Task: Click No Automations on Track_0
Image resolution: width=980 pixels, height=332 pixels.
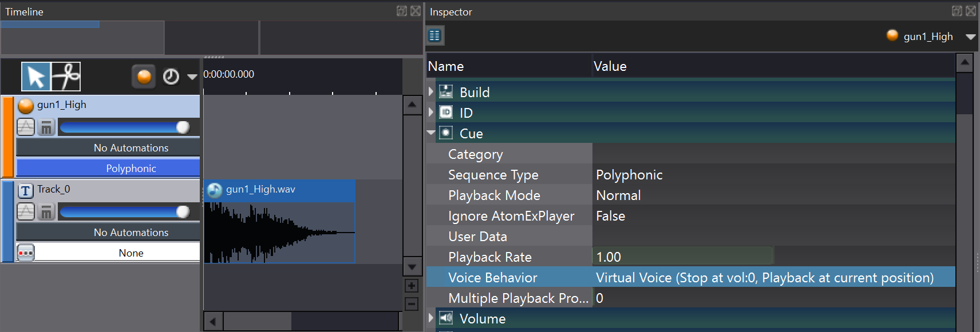Action: tap(108, 233)
